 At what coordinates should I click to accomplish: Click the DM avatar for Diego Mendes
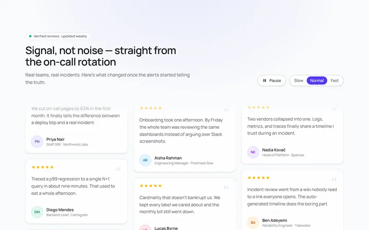37,212
